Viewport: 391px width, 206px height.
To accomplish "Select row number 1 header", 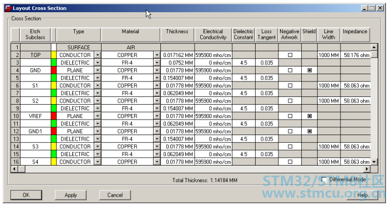I will [16, 47].
